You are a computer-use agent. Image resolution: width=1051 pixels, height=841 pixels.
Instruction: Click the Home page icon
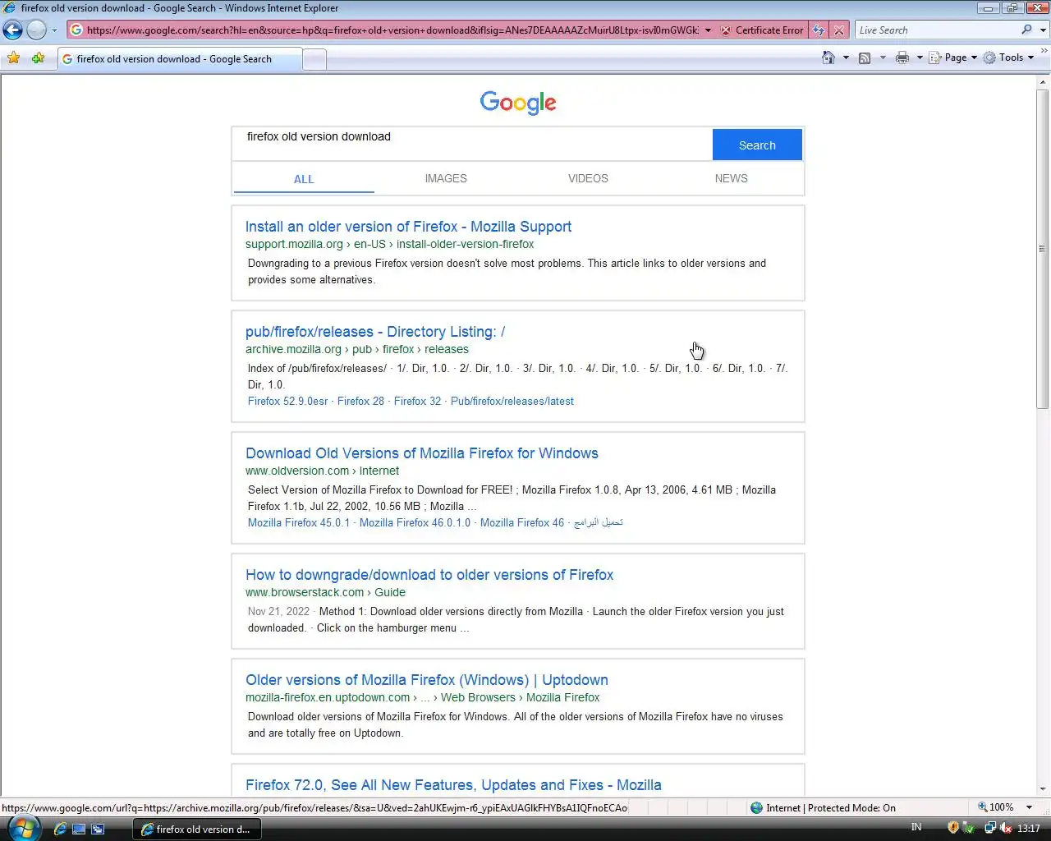pos(828,57)
